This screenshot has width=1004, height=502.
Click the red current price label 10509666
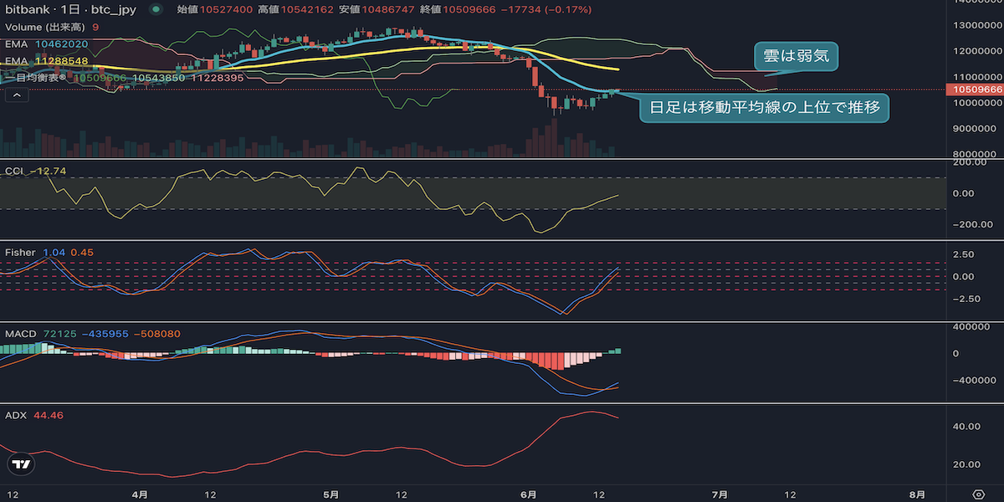click(974, 89)
